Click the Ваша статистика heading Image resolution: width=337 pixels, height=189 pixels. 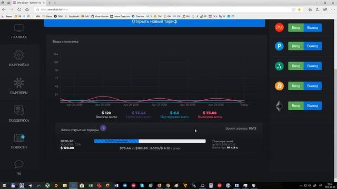[65, 41]
